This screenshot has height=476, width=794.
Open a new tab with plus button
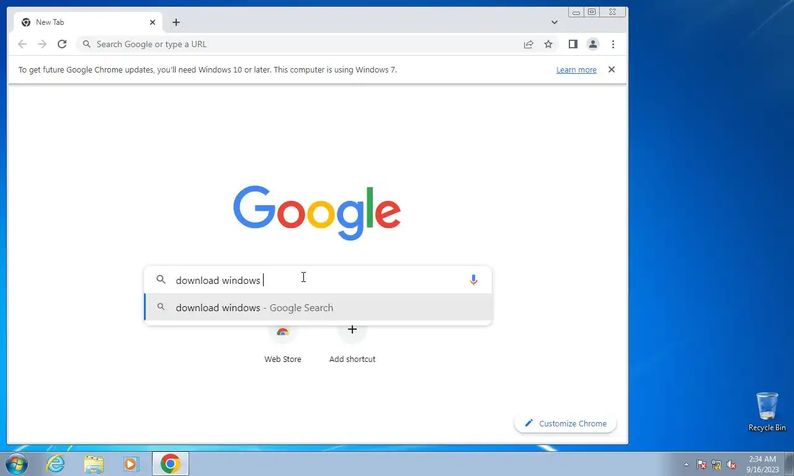tap(176, 22)
